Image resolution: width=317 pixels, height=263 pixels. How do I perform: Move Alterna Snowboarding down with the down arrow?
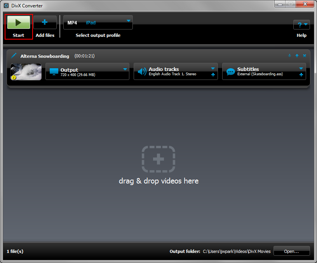[x=289, y=55]
